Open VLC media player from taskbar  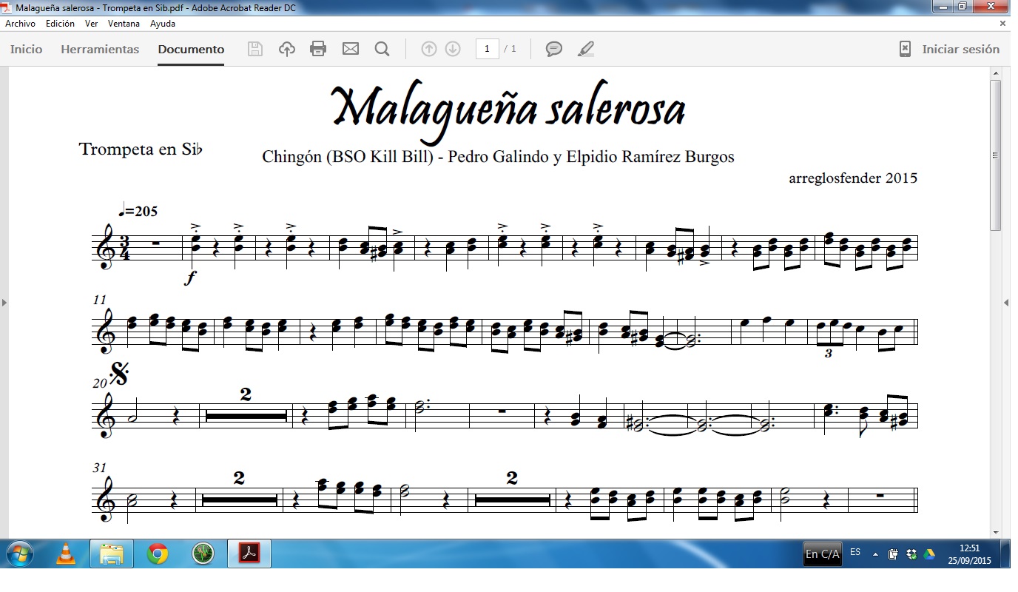coord(66,554)
